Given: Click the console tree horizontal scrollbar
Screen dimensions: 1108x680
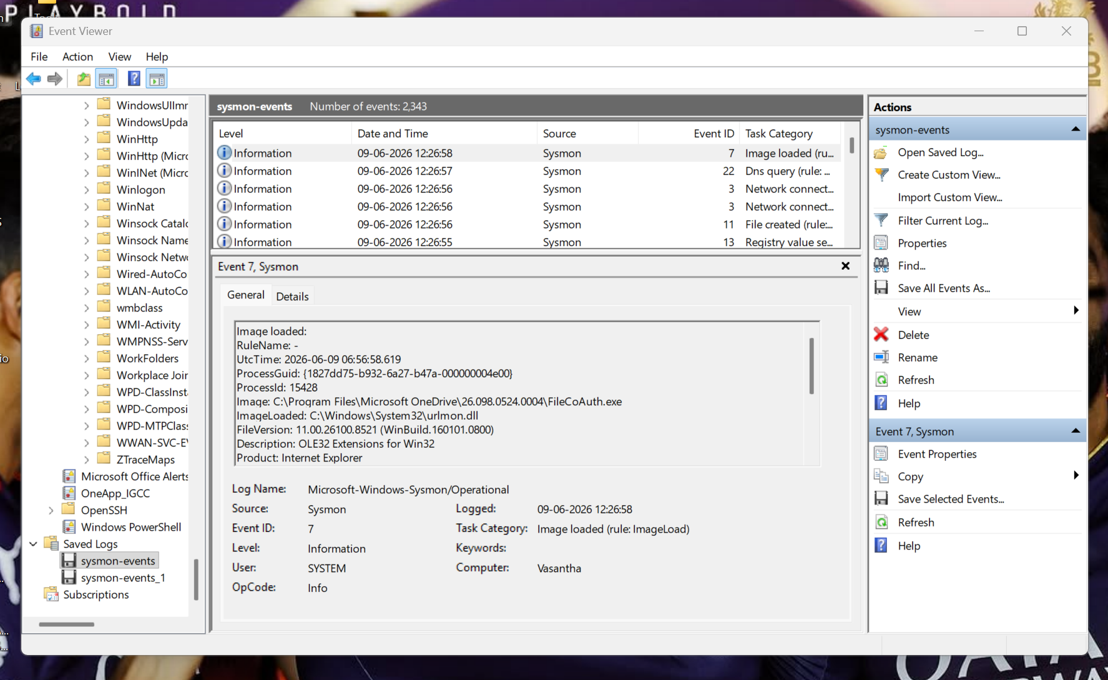Looking at the screenshot, I should pos(67,624).
